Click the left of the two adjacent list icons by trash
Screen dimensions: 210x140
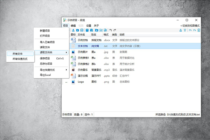click(x=190, y=30)
